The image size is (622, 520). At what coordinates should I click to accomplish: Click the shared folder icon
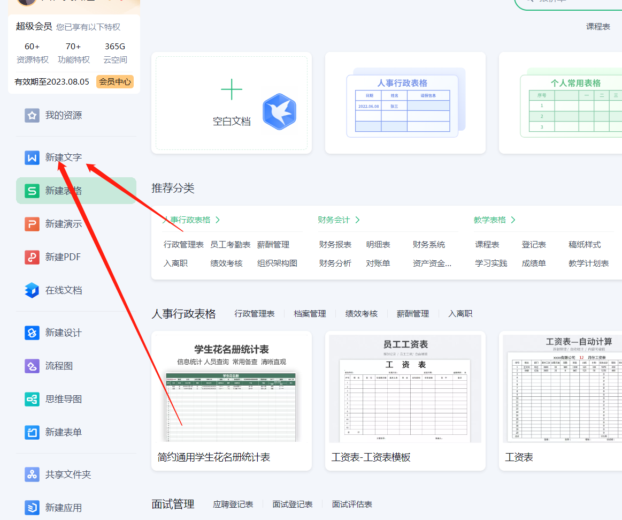point(32,474)
